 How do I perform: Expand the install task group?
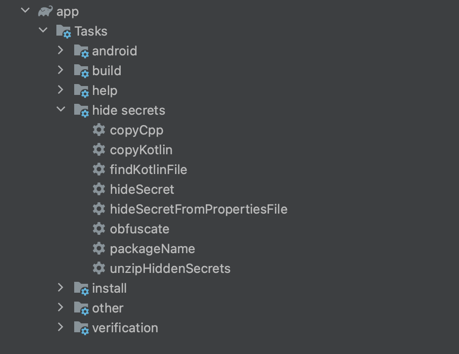click(x=61, y=288)
